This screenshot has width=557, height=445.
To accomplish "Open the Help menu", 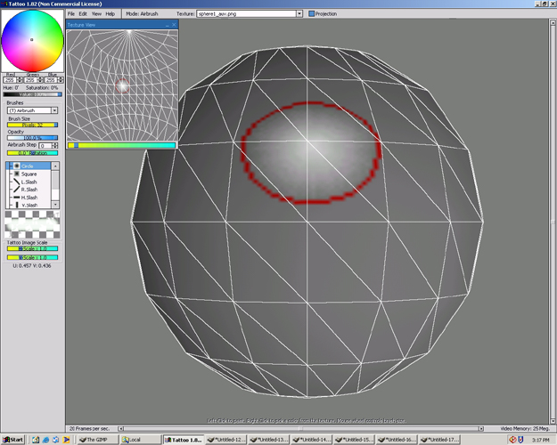I will [111, 14].
